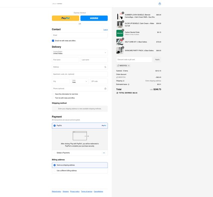Toggle Email me with news and offers

pos(53,41)
